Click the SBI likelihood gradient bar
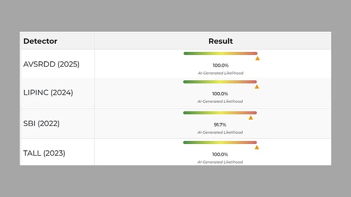351x197 pixels. 220,112
